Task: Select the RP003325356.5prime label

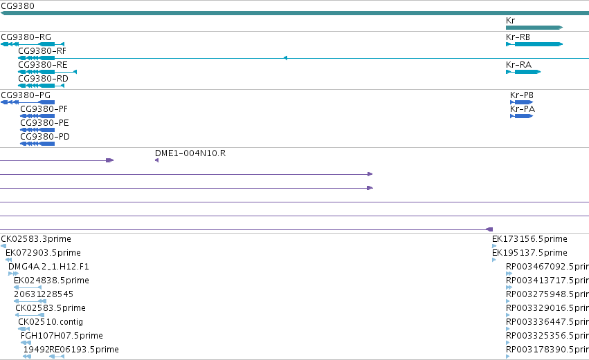Action: [x=547, y=336]
